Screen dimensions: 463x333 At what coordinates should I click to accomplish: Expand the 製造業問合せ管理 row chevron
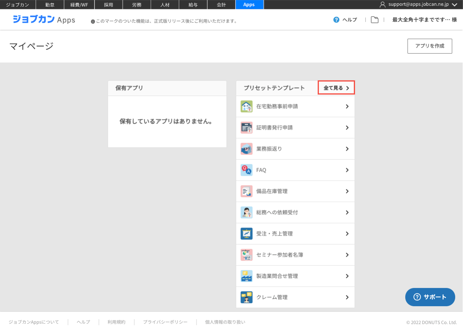tap(347, 276)
